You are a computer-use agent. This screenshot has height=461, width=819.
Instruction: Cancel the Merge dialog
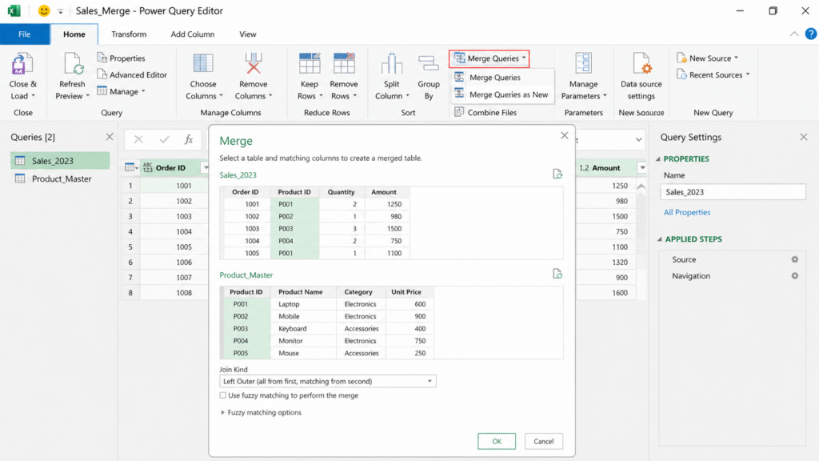[x=543, y=441]
